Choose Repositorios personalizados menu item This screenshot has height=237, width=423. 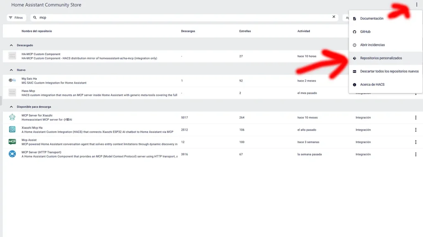(385, 58)
